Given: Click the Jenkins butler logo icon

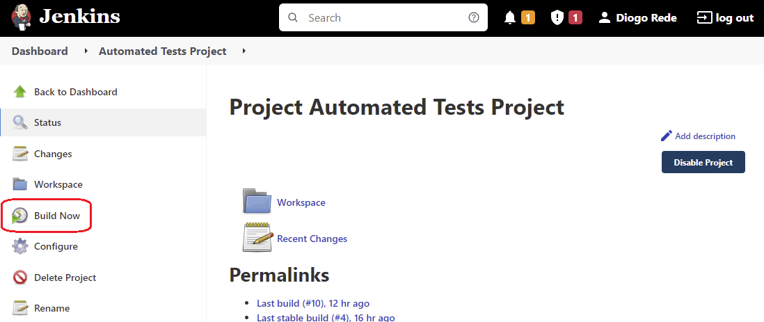Looking at the screenshot, I should 19,17.
